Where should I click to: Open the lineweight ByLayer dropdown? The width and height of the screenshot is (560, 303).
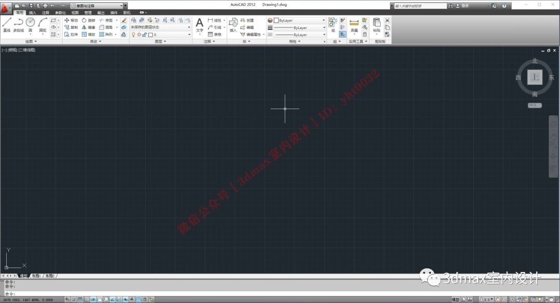pyautogui.click(x=300, y=27)
